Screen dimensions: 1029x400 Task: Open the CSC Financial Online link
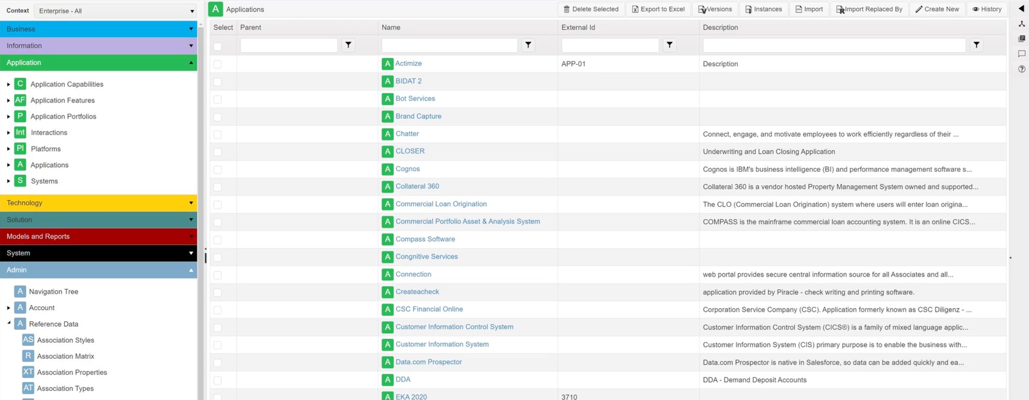[429, 309]
